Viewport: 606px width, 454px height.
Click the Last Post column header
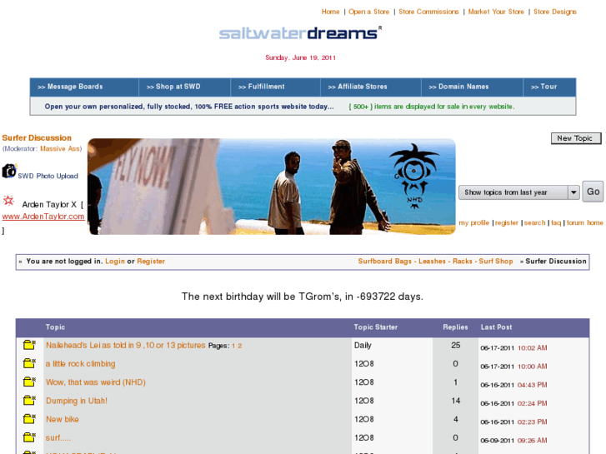pos(496,327)
